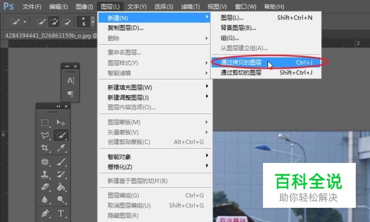
Task: Open the 滤镜(T) menu
Action: tap(190, 7)
